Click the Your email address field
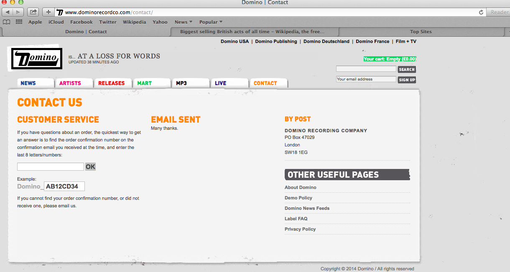 [x=366, y=79]
